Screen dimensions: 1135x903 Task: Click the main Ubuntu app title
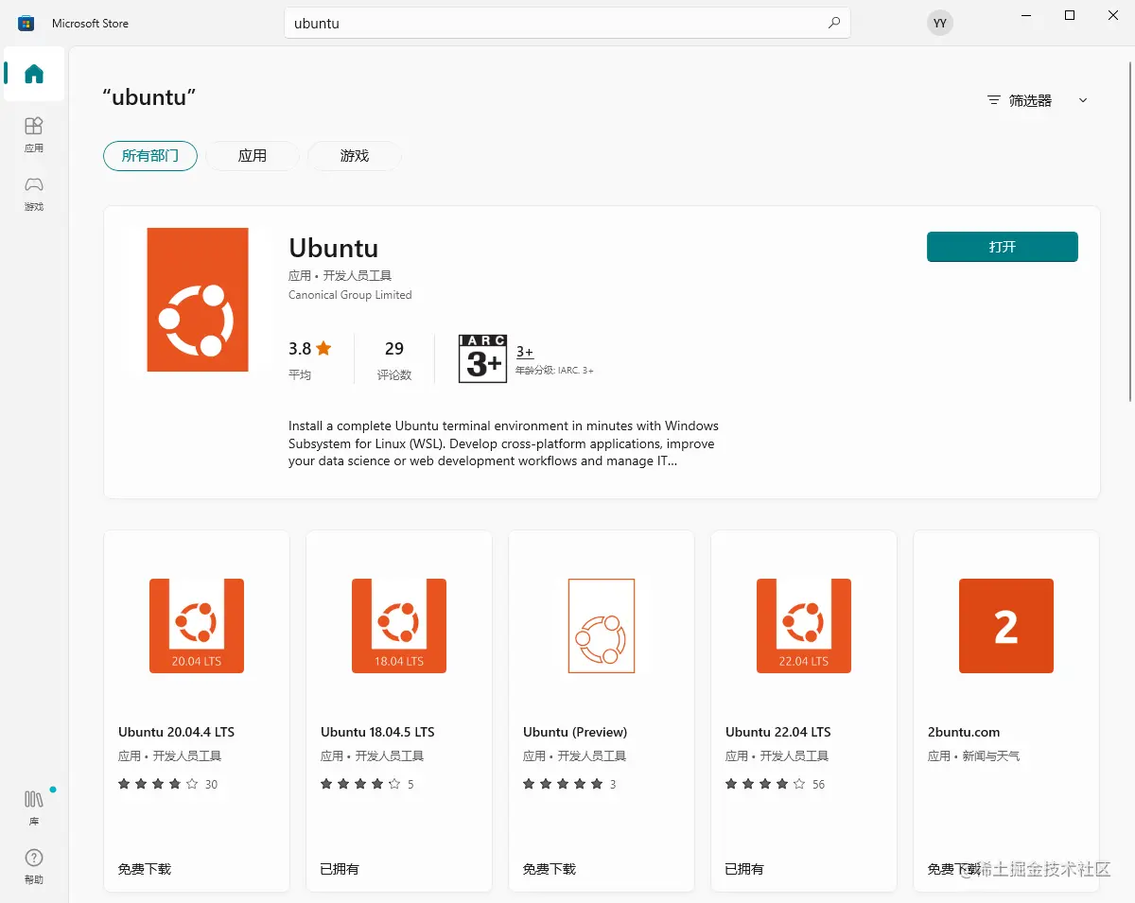334,248
